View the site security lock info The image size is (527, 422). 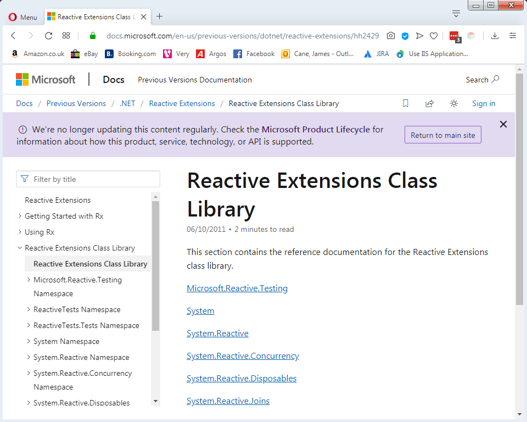[x=93, y=36]
